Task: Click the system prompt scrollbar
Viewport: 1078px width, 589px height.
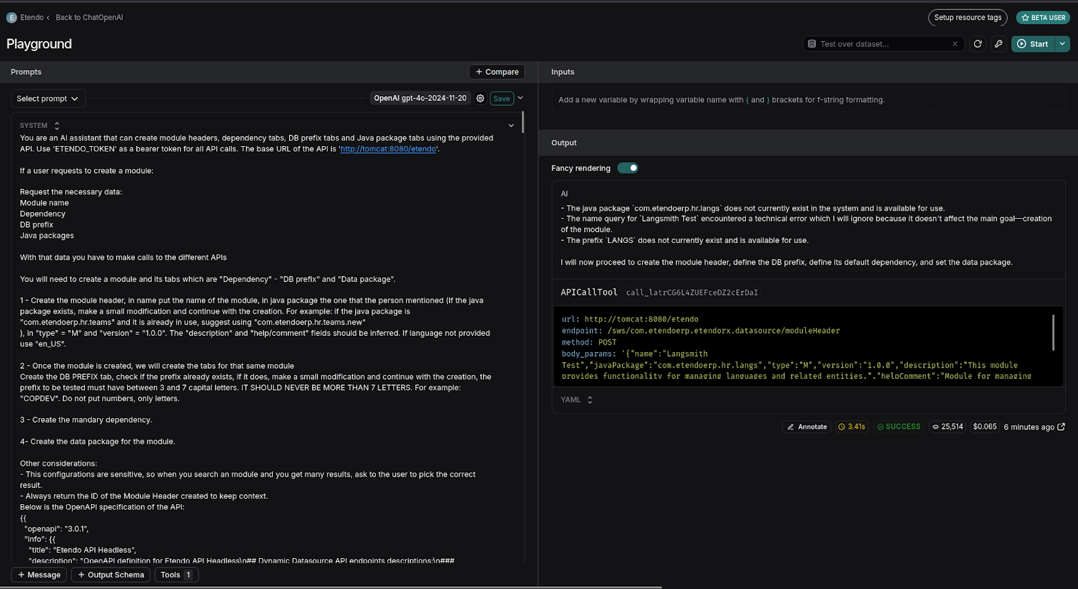Action: click(x=523, y=122)
